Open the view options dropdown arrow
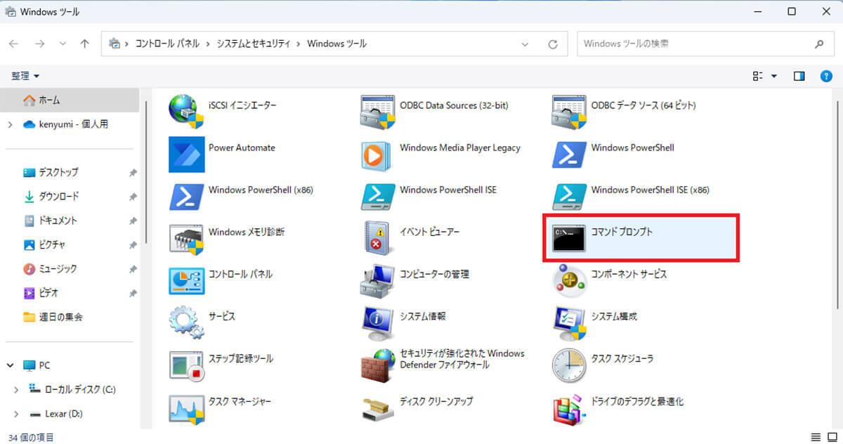The image size is (843, 444). click(774, 76)
